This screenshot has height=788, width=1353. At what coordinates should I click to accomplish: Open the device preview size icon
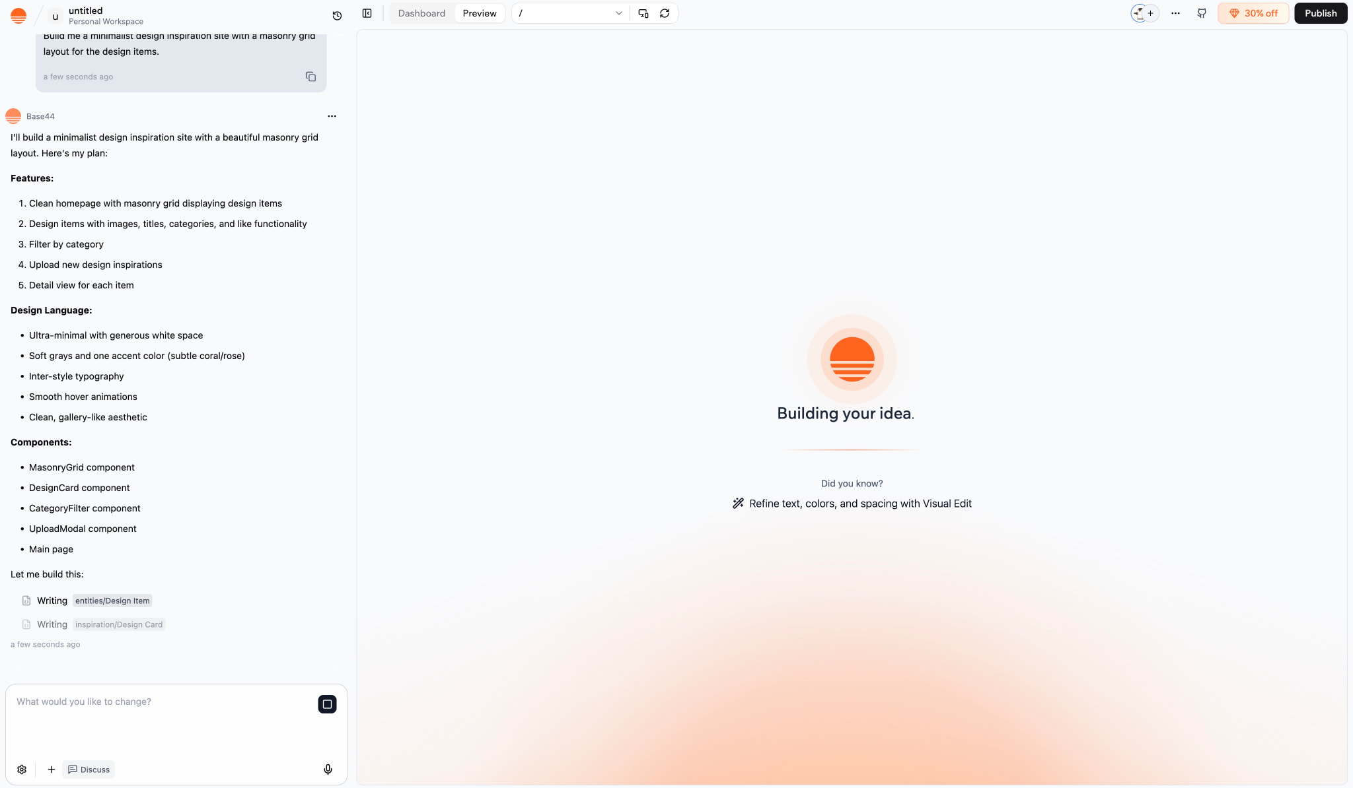pyautogui.click(x=643, y=13)
